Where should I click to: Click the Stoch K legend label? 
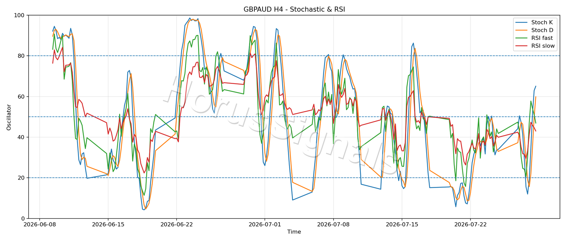(542, 22)
